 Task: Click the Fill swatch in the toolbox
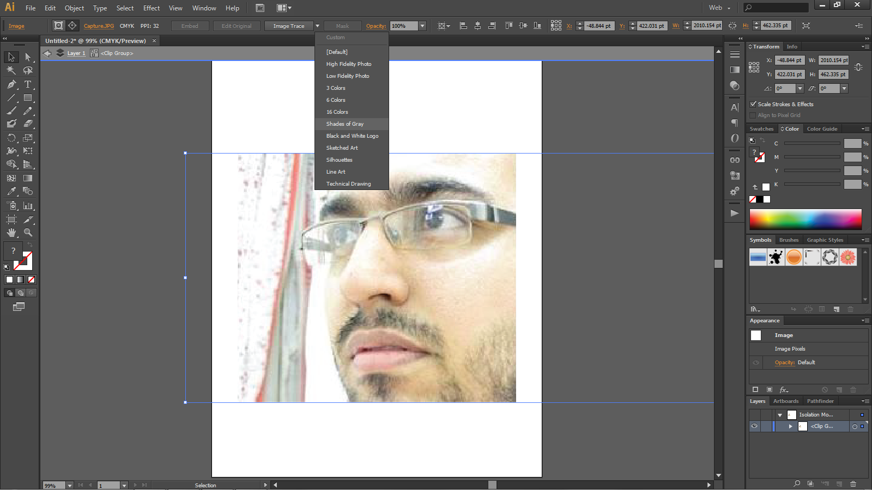pyautogui.click(x=13, y=251)
